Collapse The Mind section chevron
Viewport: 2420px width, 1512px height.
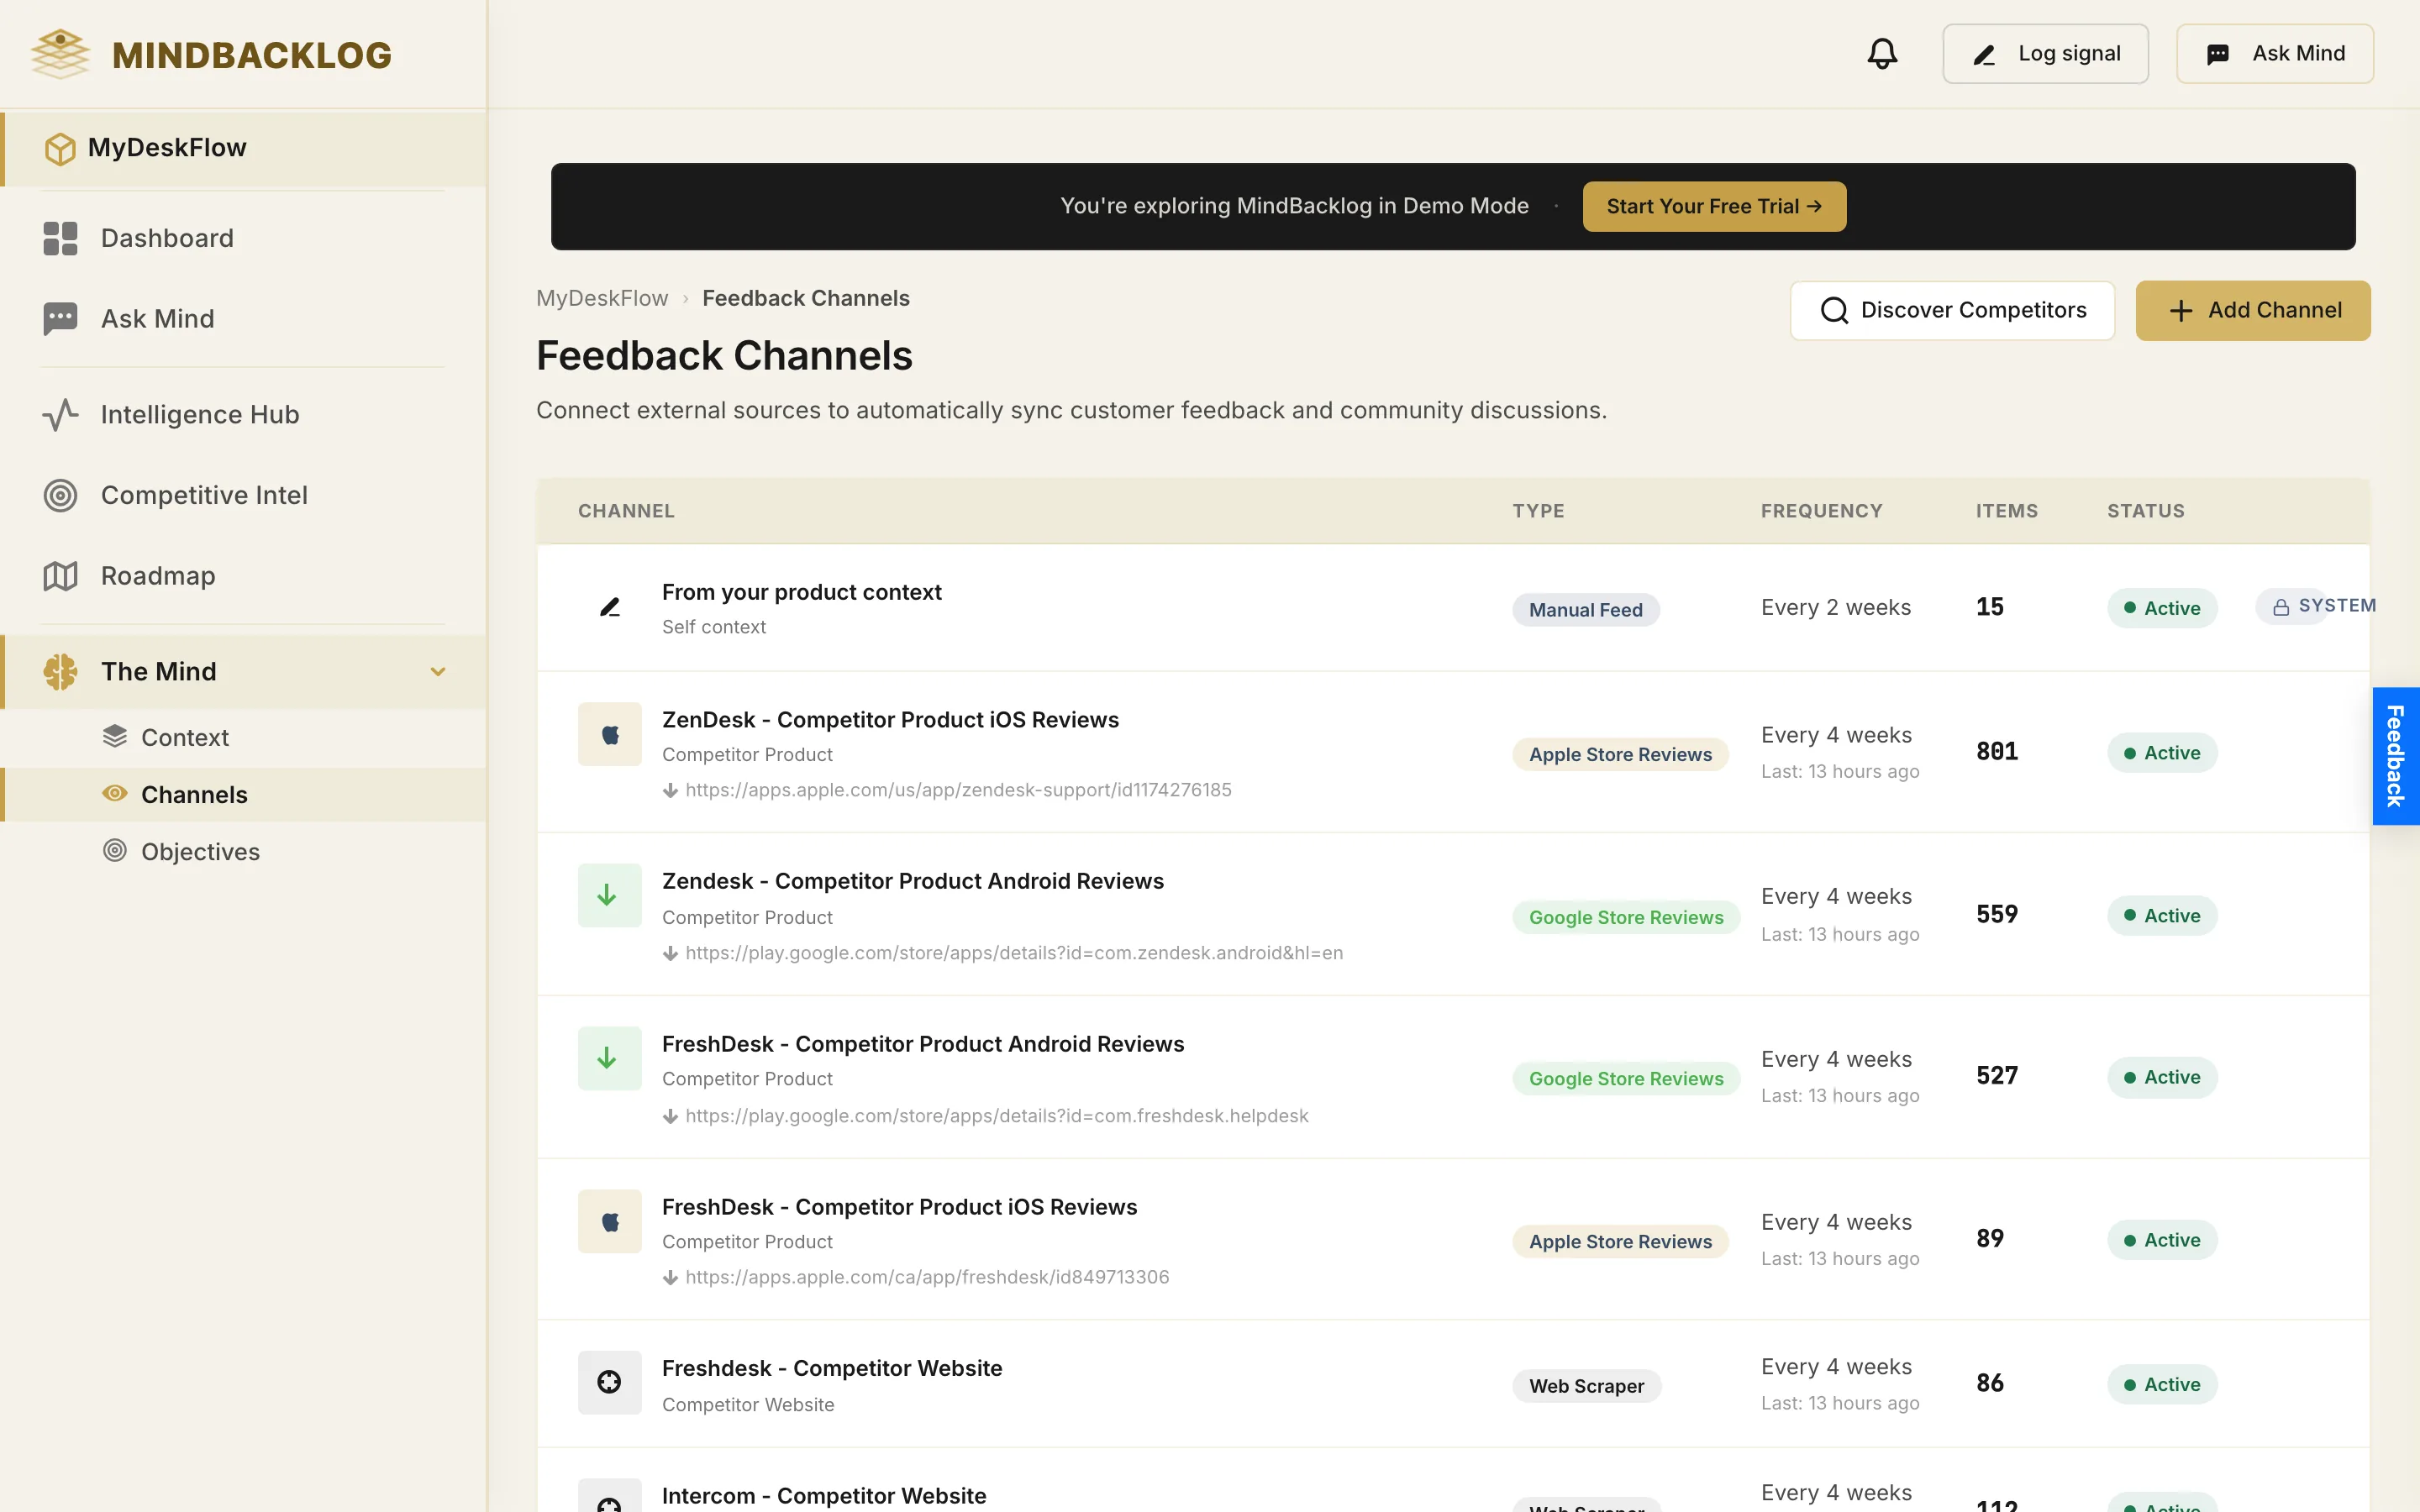[x=438, y=672]
